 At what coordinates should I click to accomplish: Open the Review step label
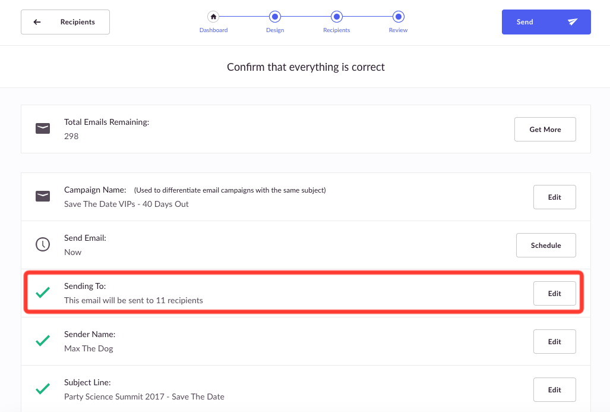(399, 30)
